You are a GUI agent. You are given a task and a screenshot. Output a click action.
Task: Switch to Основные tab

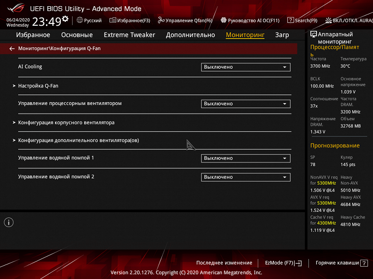[77, 35]
